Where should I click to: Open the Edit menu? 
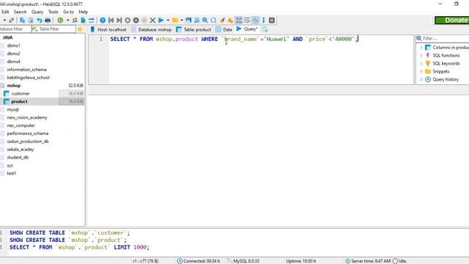(x=5, y=12)
